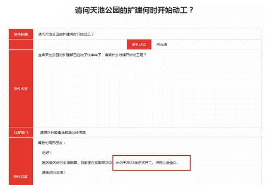Select the 信件内容 label cell
Image resolution: width=265 pixels, height=185 pixels.
click(x=21, y=89)
